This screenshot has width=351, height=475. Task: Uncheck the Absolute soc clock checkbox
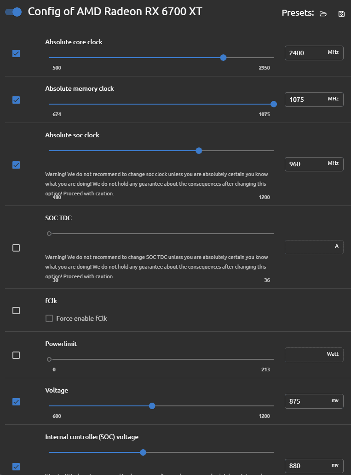pyautogui.click(x=16, y=165)
